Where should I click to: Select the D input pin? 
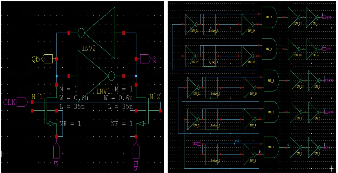pyautogui.click(x=56, y=150)
